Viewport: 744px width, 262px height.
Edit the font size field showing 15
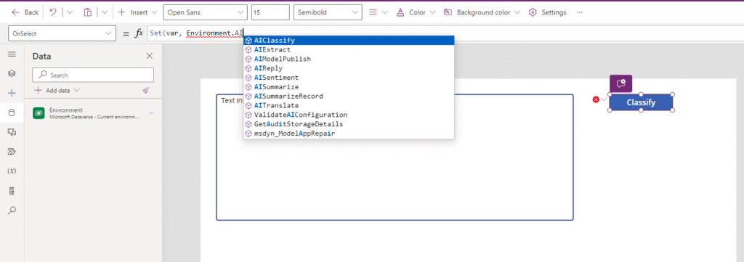(270, 12)
